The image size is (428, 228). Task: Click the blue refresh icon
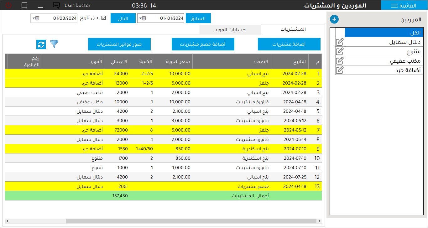41,44
